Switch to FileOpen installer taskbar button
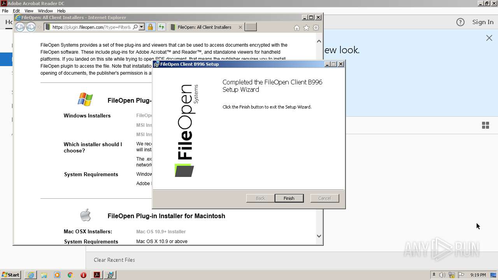This screenshot has width=498, height=280. (110, 275)
